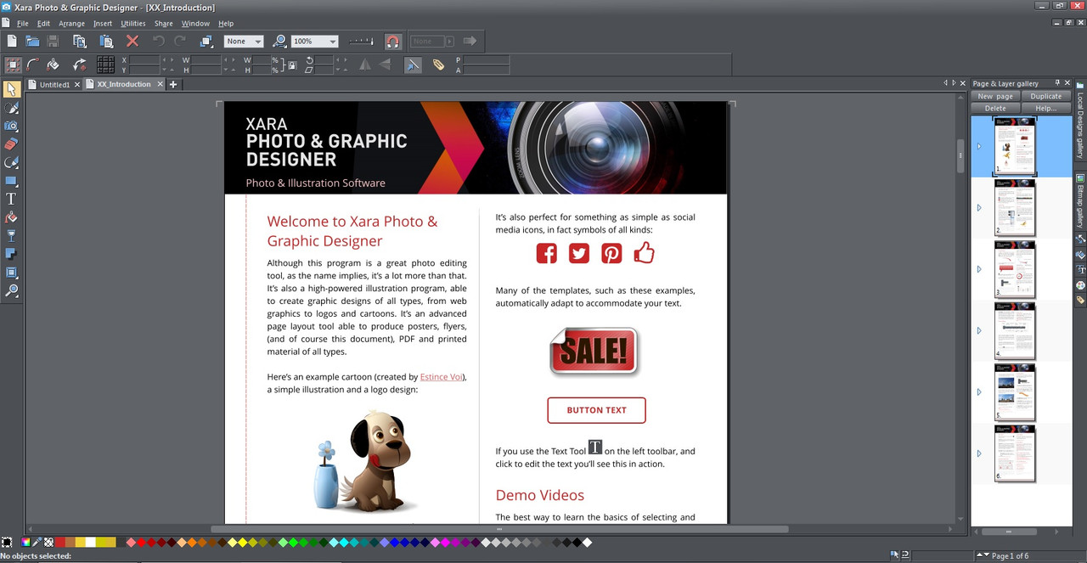Select the Selector arrow tool

coord(11,89)
